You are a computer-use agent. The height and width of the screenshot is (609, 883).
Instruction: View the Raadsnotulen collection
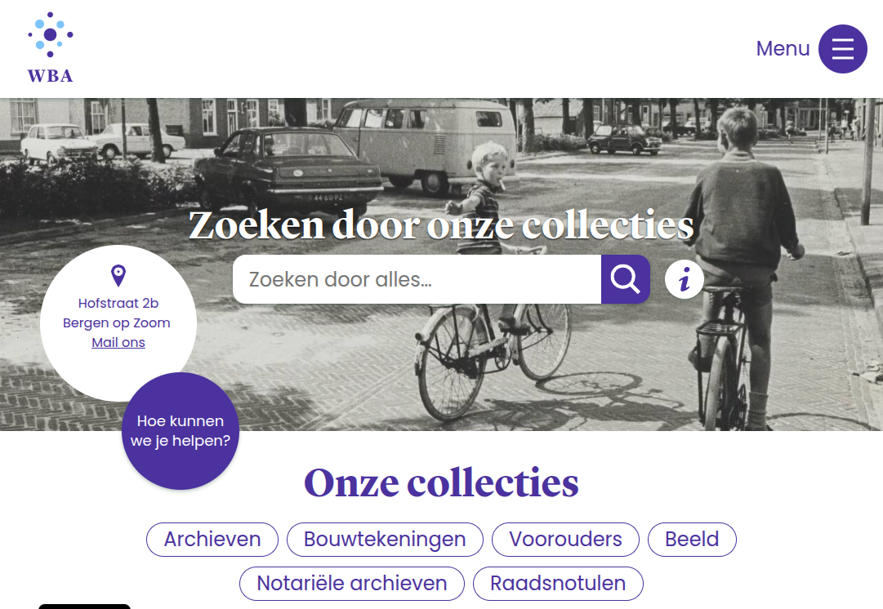coord(558,584)
